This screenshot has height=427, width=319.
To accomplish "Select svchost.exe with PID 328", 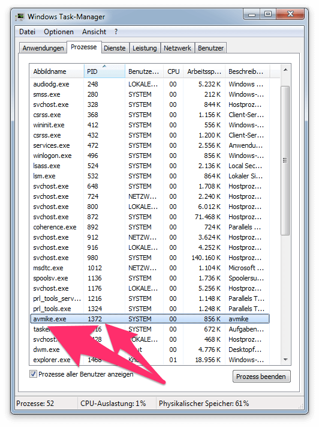I will [149, 104].
